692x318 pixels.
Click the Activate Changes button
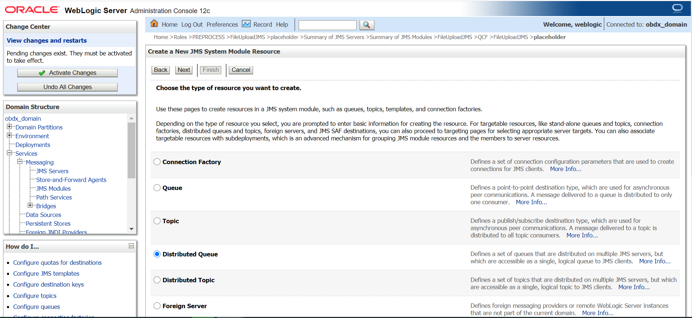[x=67, y=73]
